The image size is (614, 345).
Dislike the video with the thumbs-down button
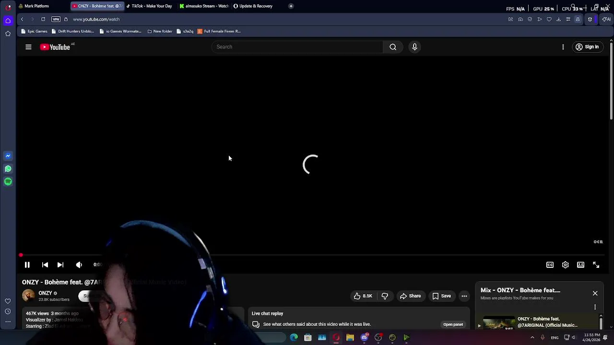(x=385, y=296)
